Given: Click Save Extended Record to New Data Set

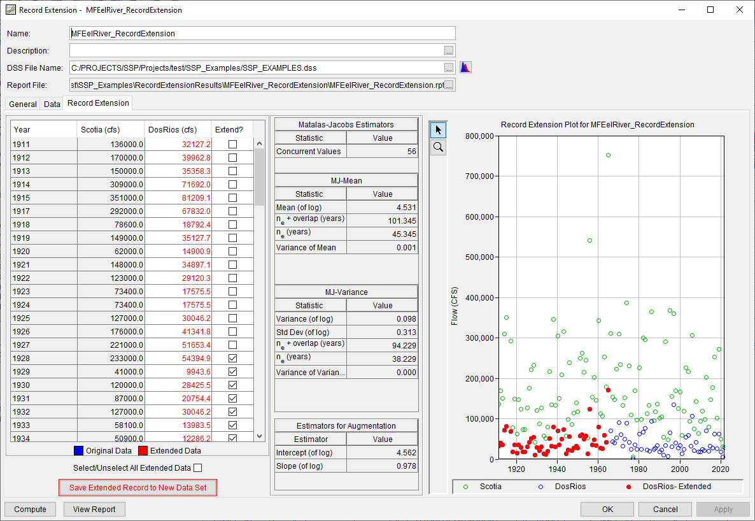Looking at the screenshot, I should (x=138, y=488).
